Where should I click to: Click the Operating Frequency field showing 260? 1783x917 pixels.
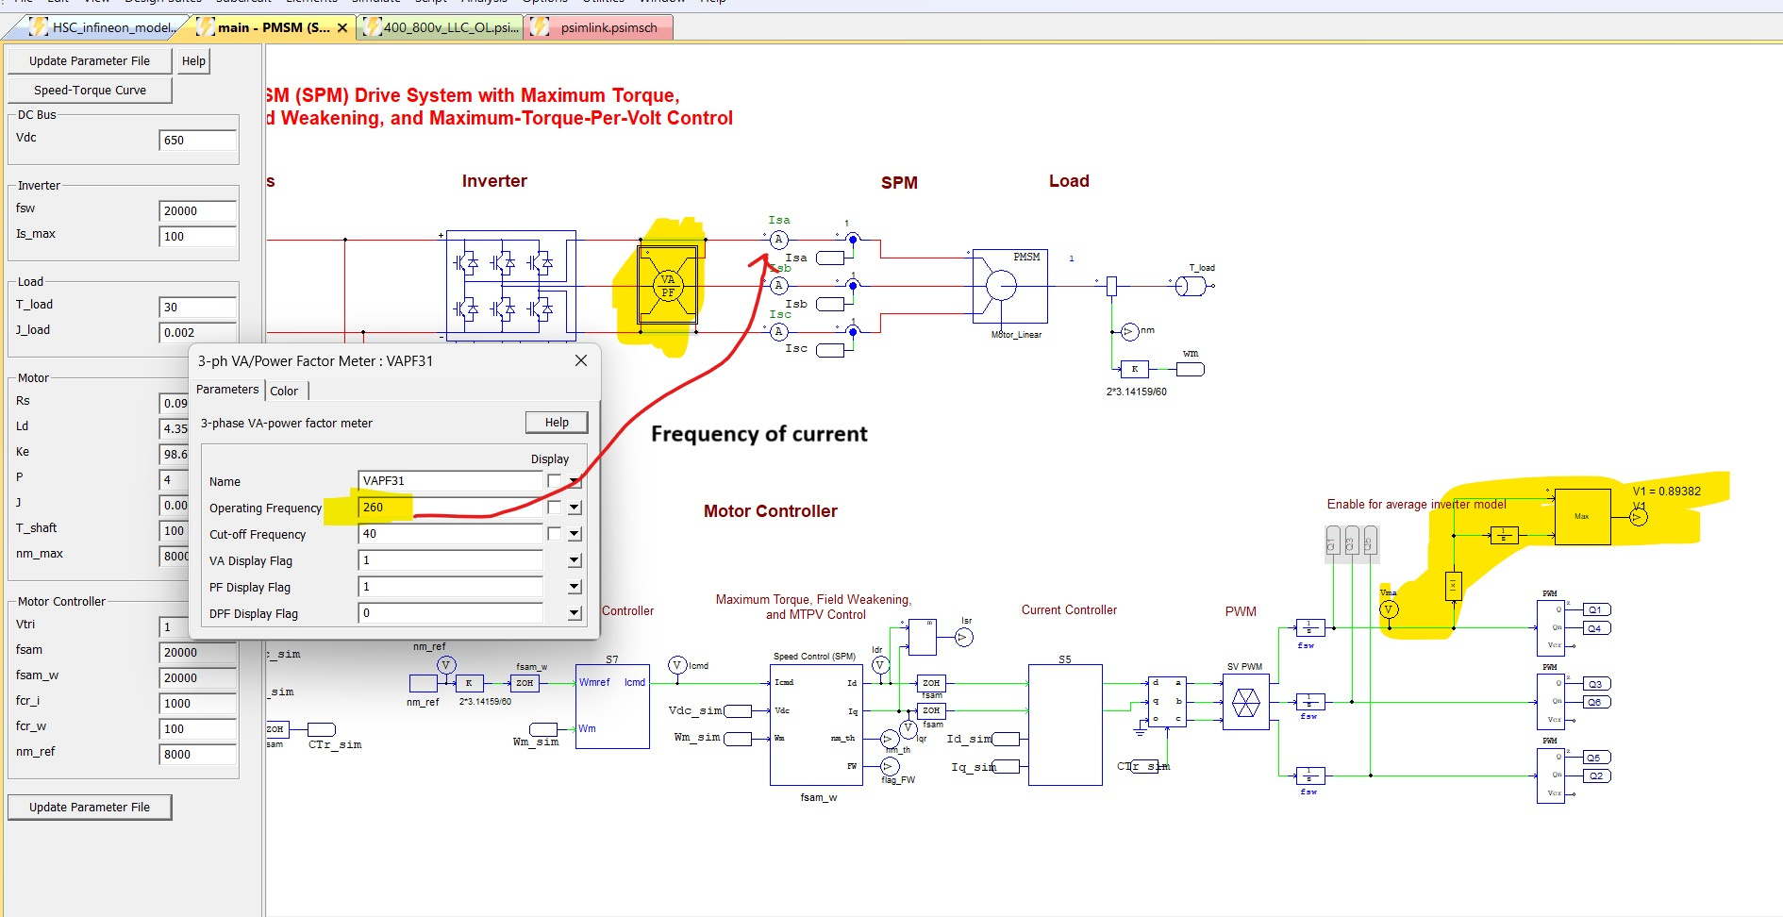pos(450,508)
